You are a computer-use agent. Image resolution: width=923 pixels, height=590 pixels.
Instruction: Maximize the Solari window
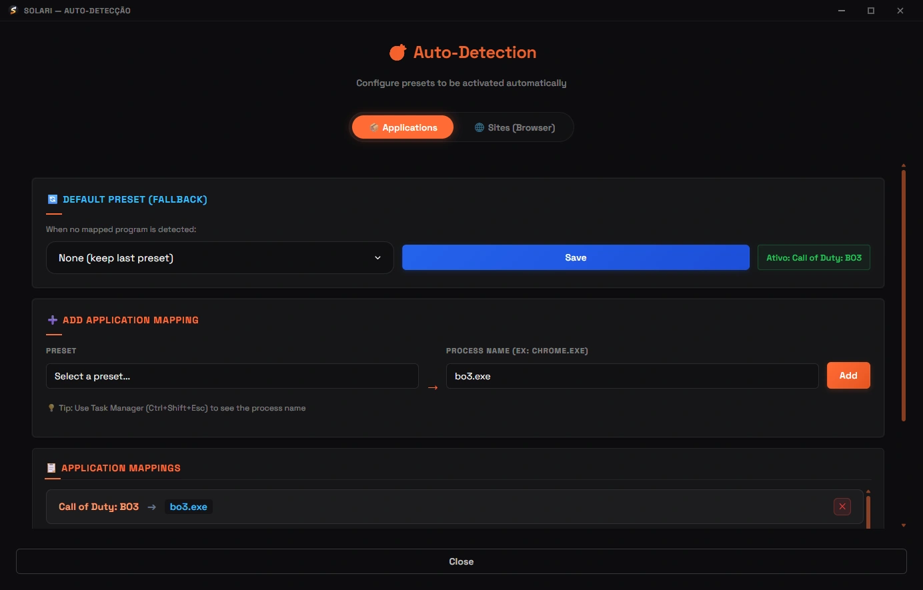(871, 11)
